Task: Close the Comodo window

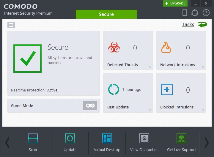Action: (x=206, y=3)
